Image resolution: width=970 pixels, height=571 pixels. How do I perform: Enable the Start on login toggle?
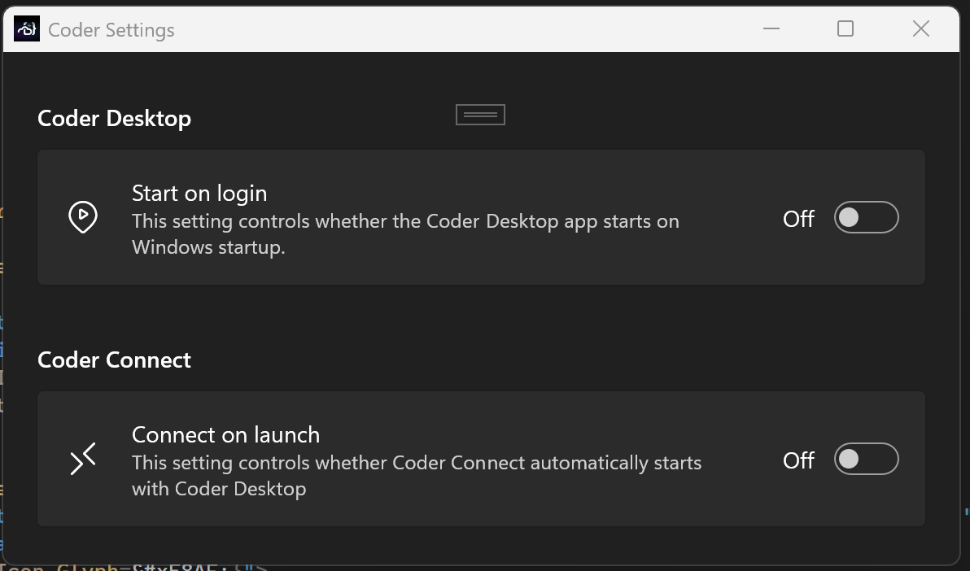point(866,217)
